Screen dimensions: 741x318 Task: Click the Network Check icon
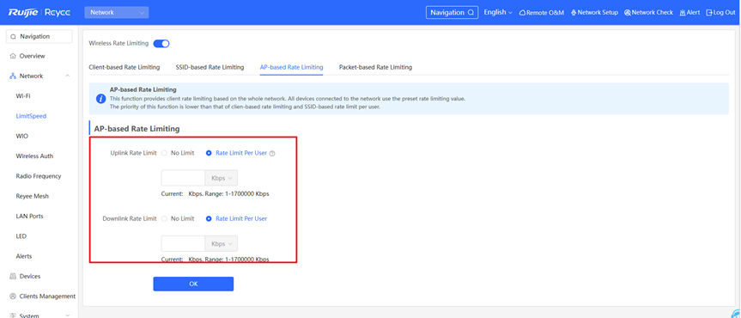point(628,13)
